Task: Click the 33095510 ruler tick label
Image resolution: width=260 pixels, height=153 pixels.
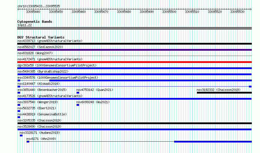Action: (192, 12)
